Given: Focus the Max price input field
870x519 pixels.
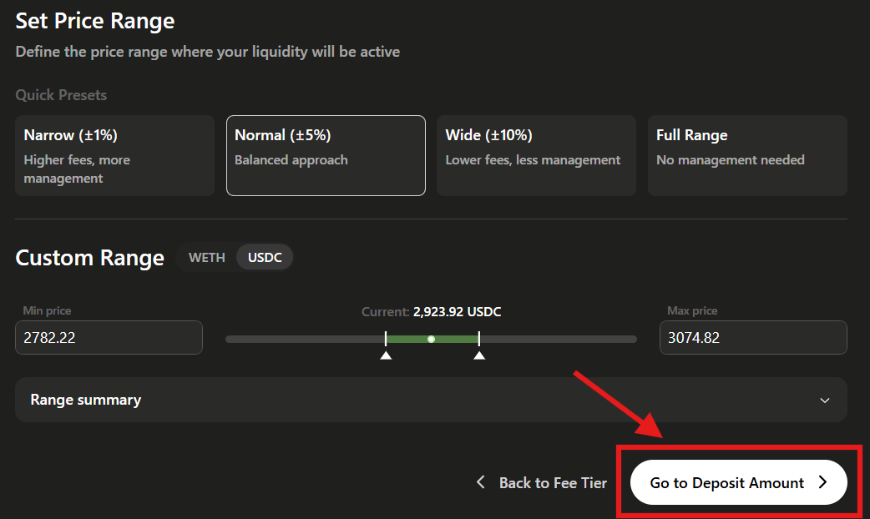Looking at the screenshot, I should click(753, 338).
